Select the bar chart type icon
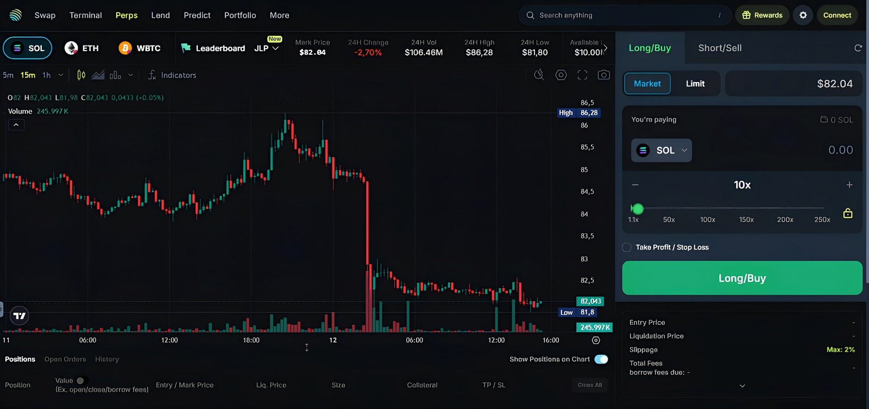The width and height of the screenshot is (869, 409). tap(115, 75)
